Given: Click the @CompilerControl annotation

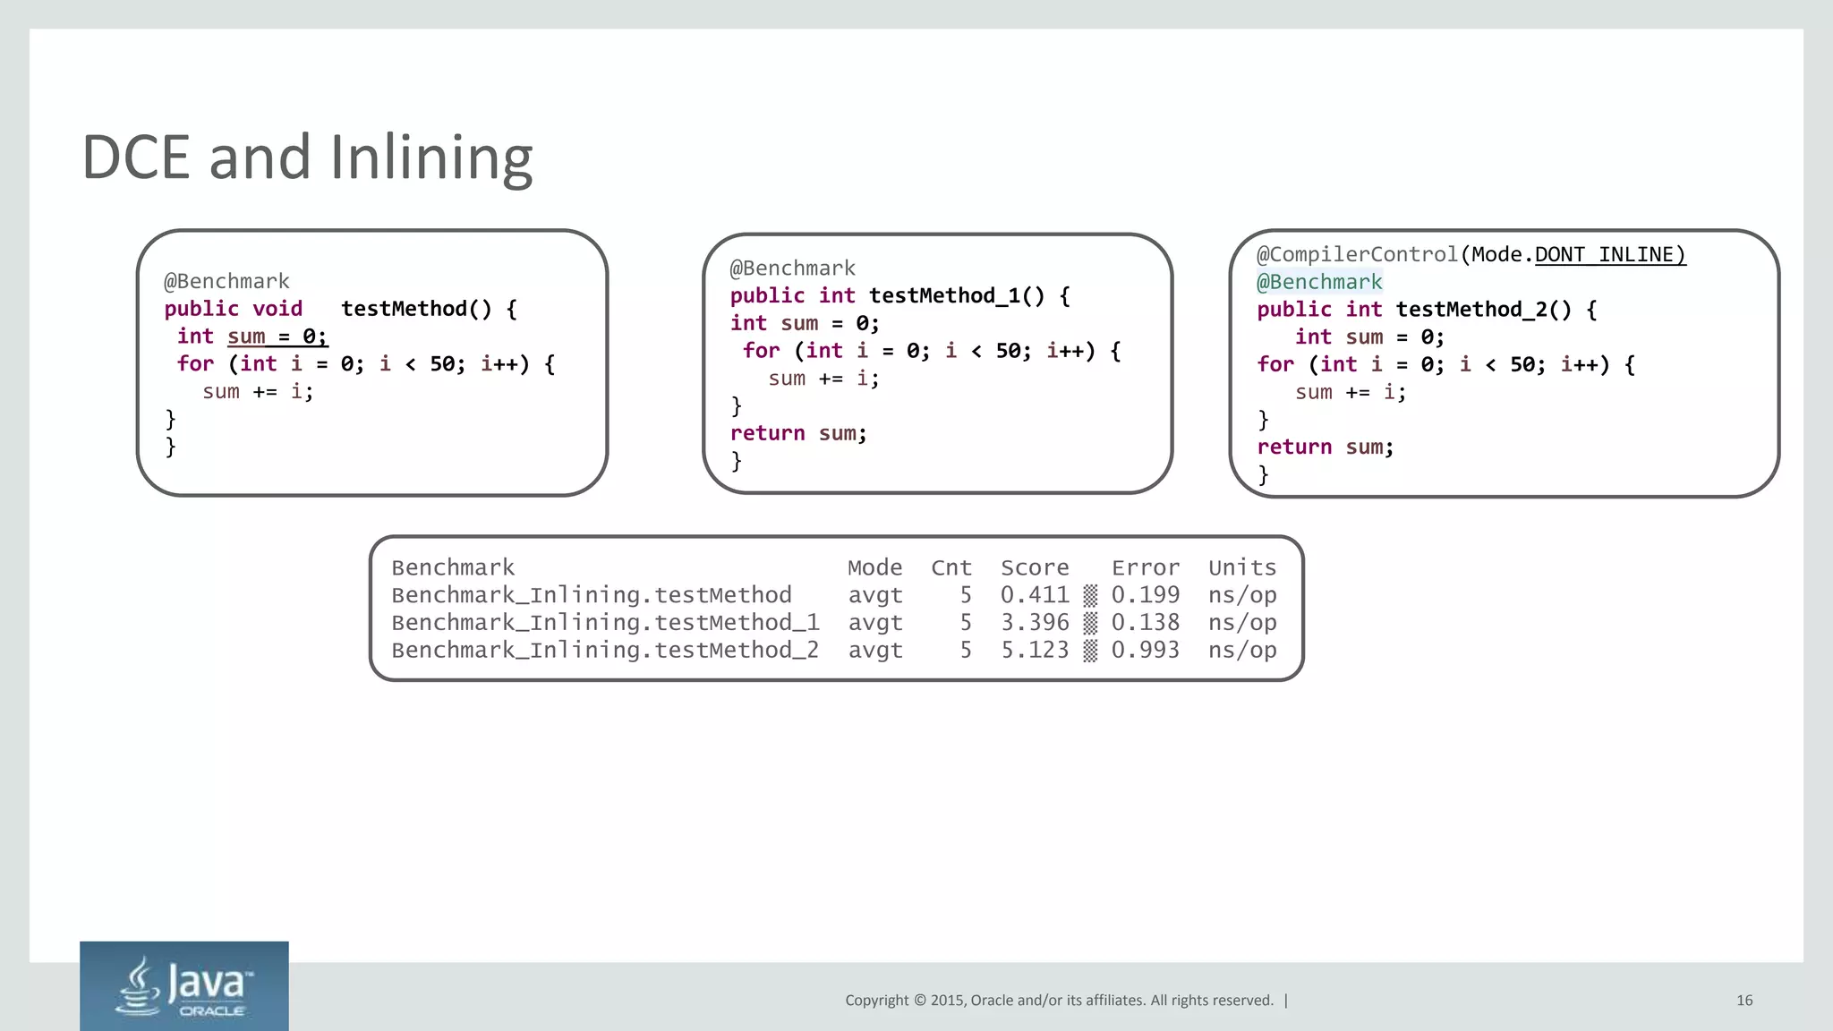Looking at the screenshot, I should (1357, 255).
